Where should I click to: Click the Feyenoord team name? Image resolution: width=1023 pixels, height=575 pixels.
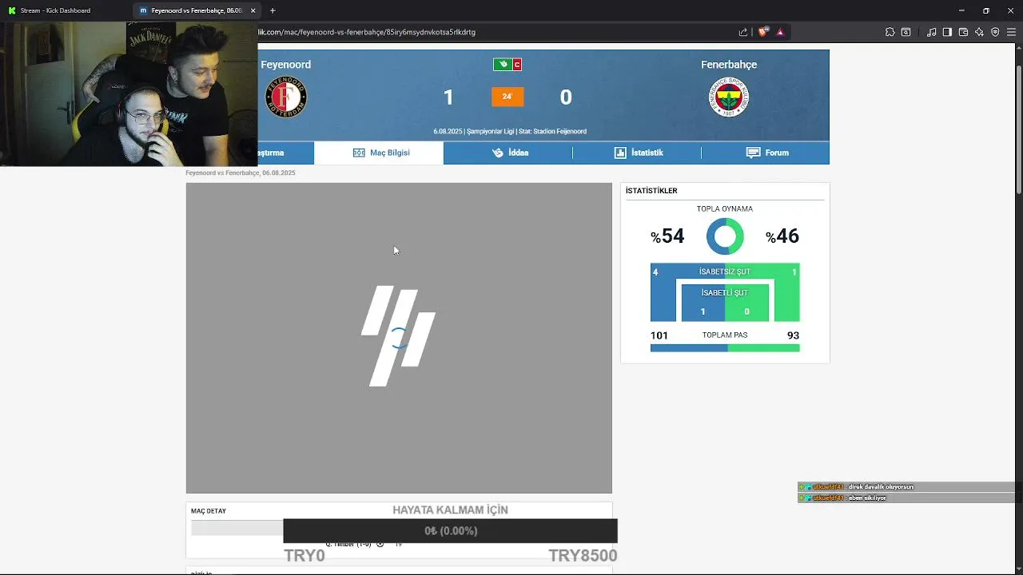(x=286, y=65)
